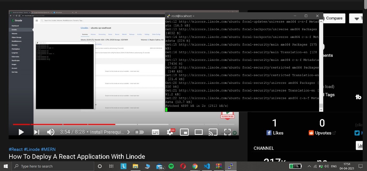Viewport: 367px width, 171px height.
Task: Click the terminal green cursor prompt
Action: [166, 110]
